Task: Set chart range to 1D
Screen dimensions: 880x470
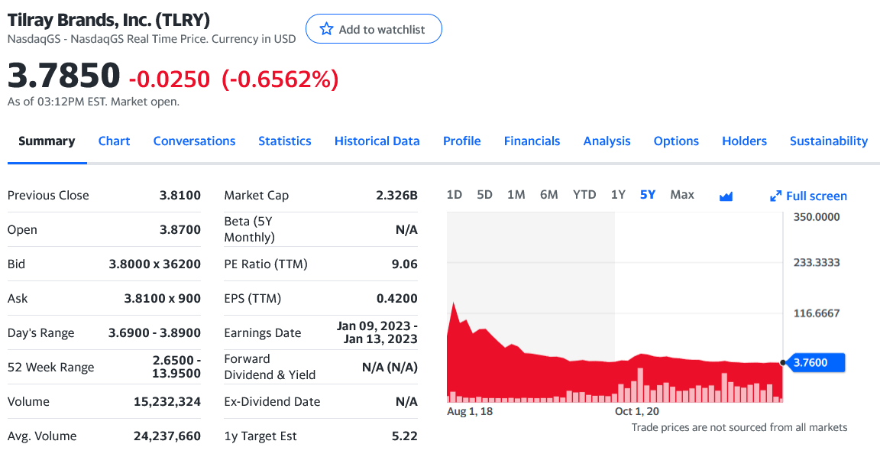Action: 454,195
